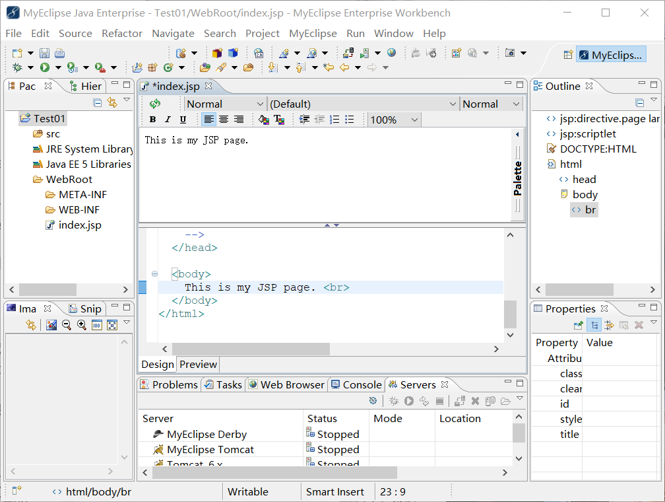
Task: Click the numbered list icon
Action: coord(334,120)
